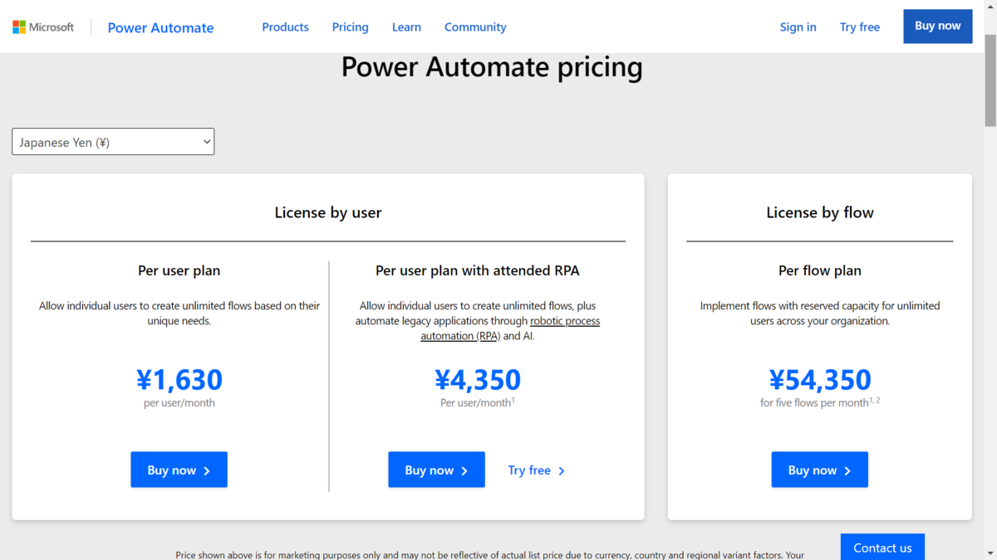Click the Power Automate pricing heading
Viewport: 997px width, 560px height.
pyautogui.click(x=492, y=66)
